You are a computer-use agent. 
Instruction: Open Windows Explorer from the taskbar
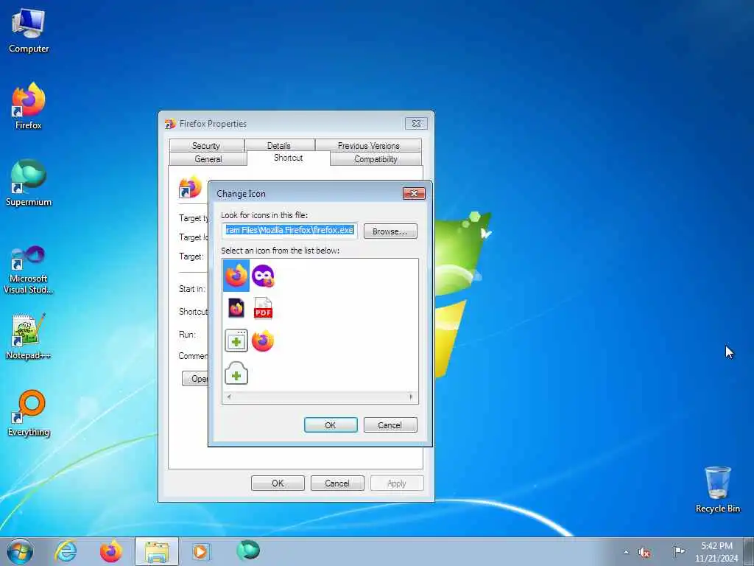tap(157, 551)
